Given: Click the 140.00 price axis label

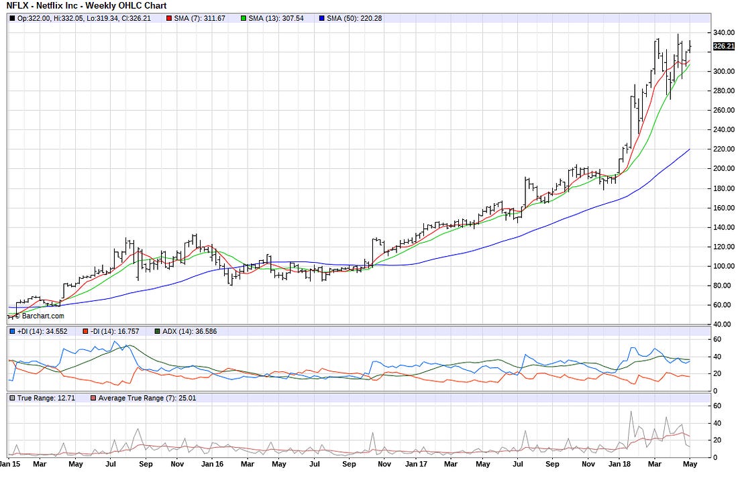Looking at the screenshot, I should [724, 227].
